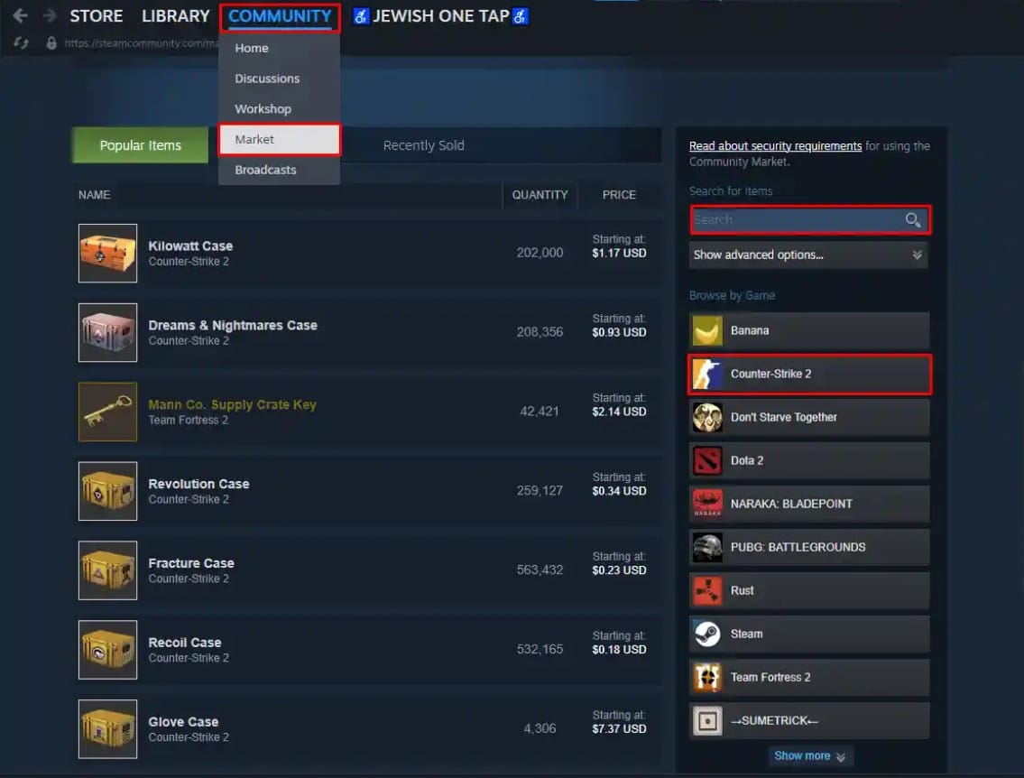Browse Banana market items
This screenshot has width=1024, height=778.
[809, 330]
